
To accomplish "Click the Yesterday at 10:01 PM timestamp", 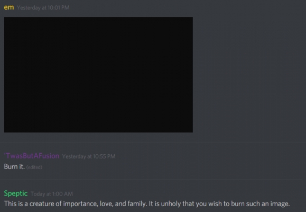I will 43,7.
